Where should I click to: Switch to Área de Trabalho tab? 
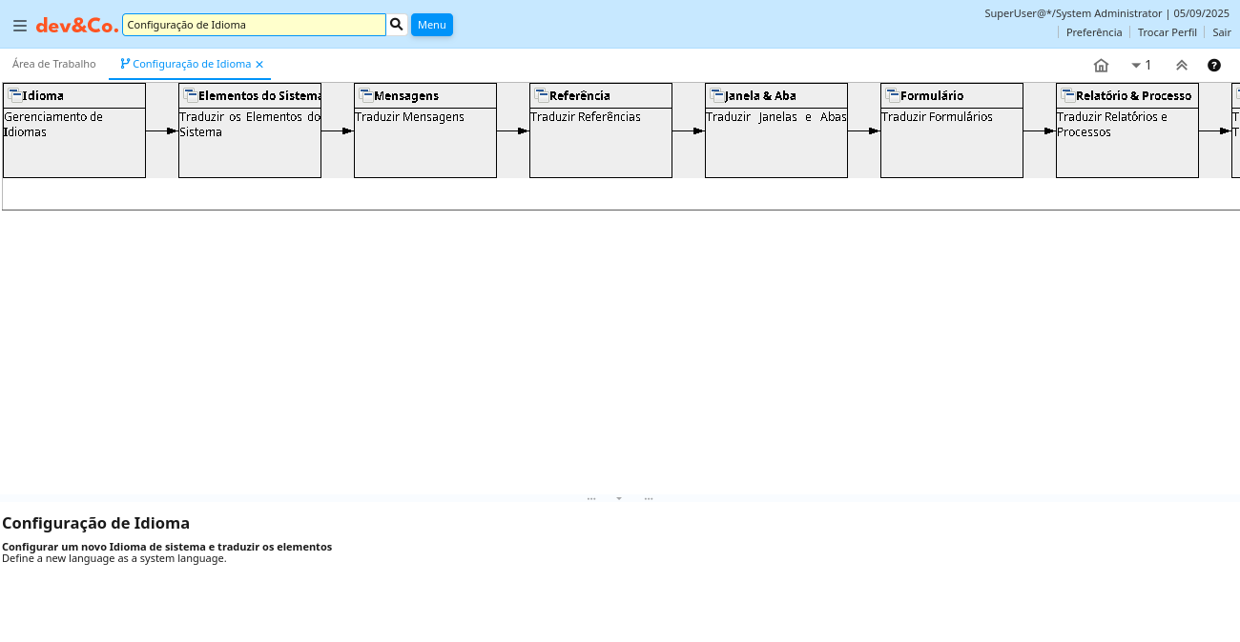click(54, 64)
